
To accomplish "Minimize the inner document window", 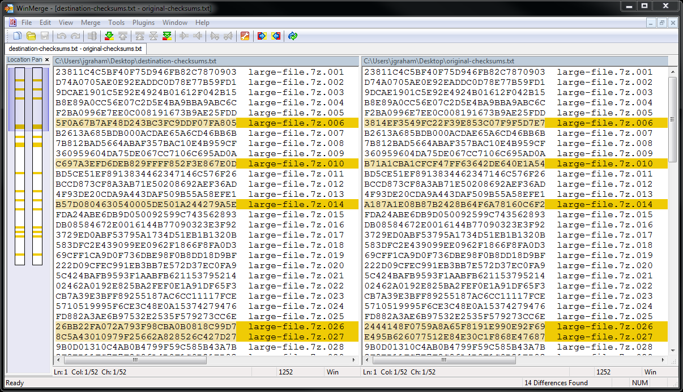I will 652,23.
